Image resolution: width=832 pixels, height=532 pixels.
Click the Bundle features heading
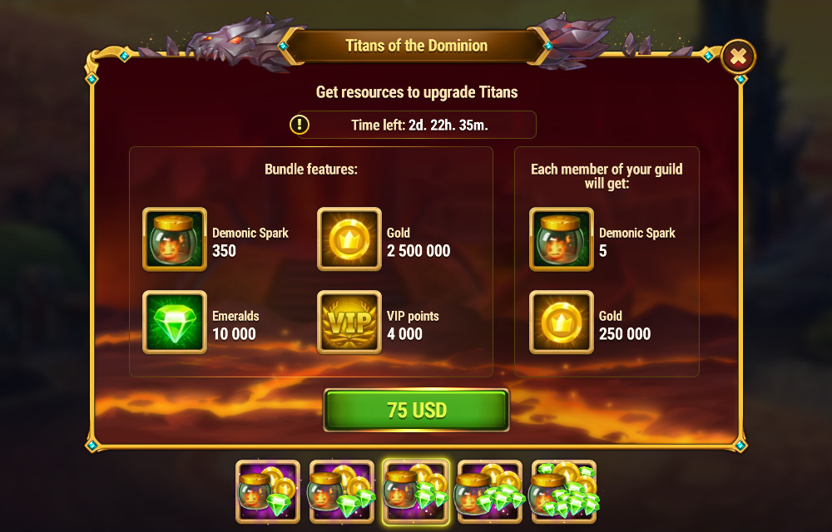311,170
